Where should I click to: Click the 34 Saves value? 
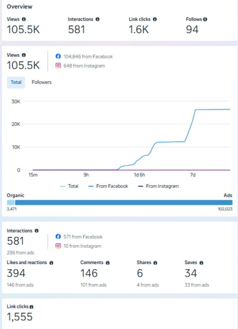point(191,273)
